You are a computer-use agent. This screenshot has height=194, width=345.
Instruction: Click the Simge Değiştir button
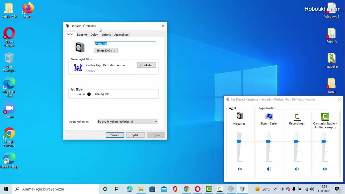click(x=106, y=50)
